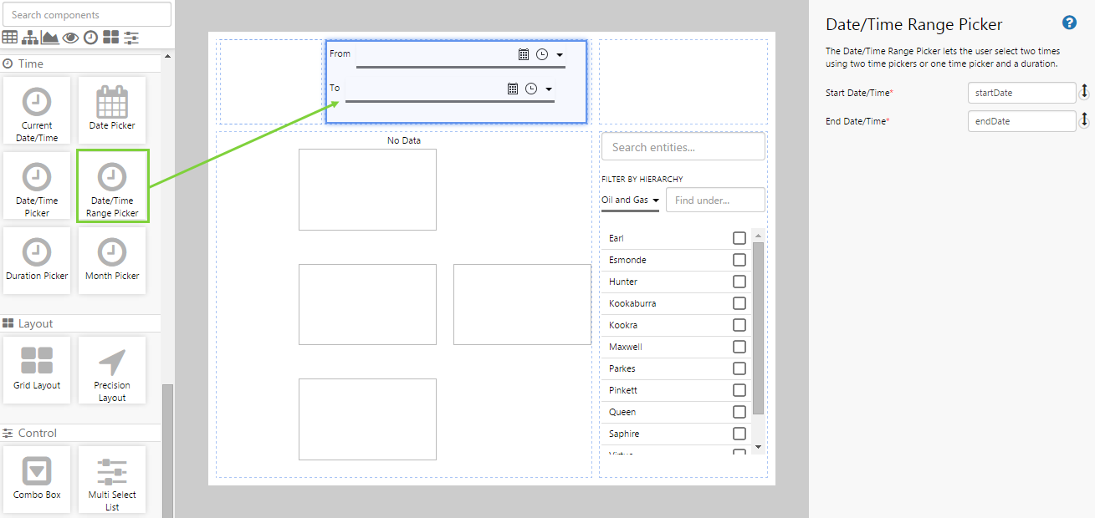Select the Month Picker component
Screen dimensions: 1095x518
tap(112, 261)
